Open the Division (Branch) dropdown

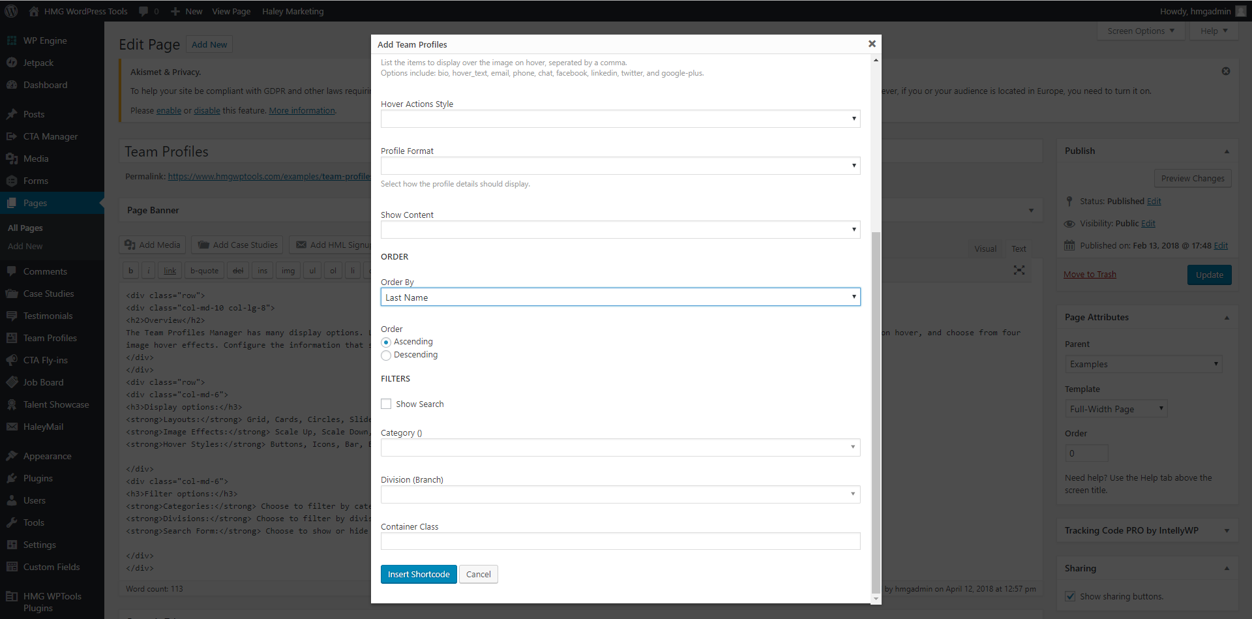click(x=620, y=494)
